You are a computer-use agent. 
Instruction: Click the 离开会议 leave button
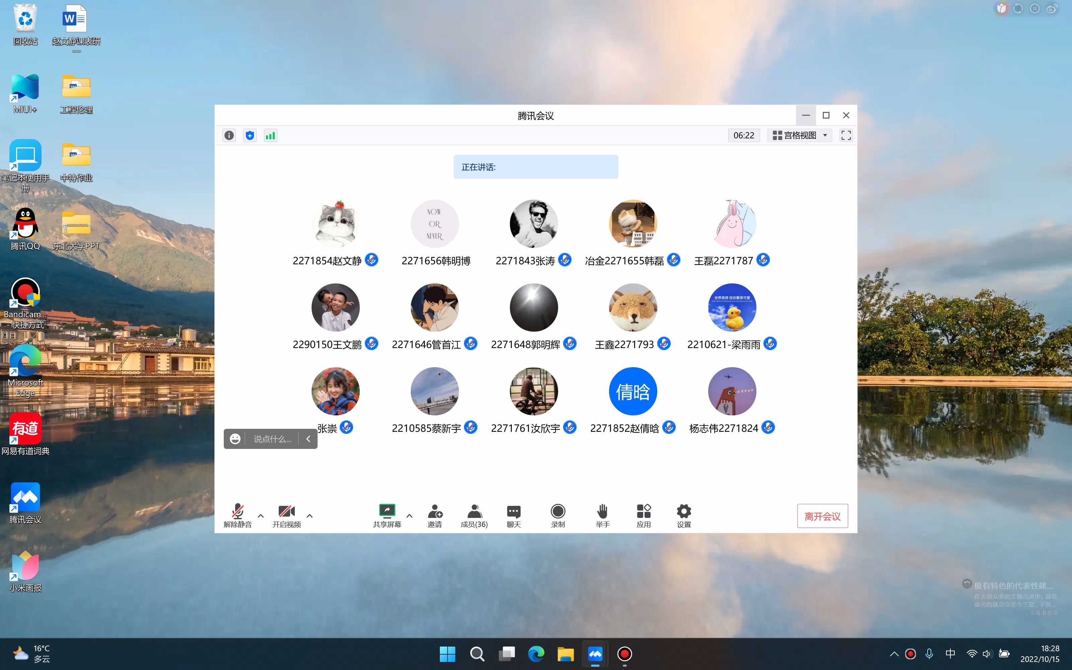823,516
